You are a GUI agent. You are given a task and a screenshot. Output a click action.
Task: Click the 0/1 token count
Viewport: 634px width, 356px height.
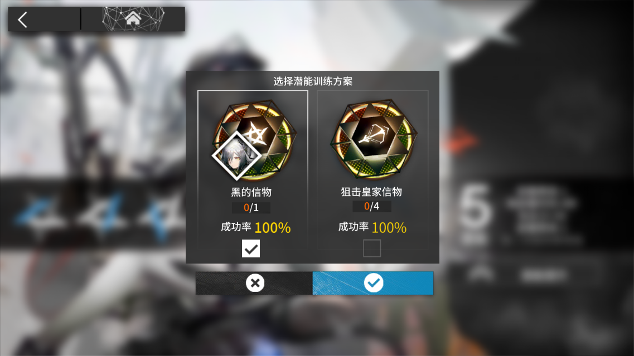pyautogui.click(x=251, y=208)
